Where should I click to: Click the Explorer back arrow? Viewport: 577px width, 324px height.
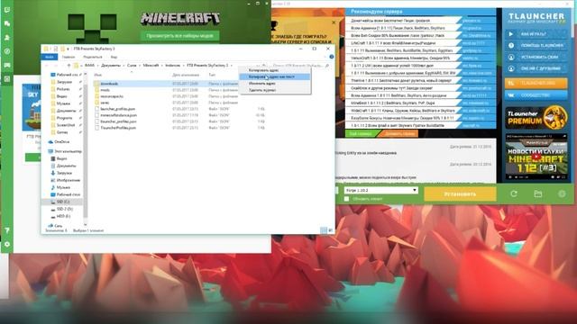pyautogui.click(x=47, y=66)
